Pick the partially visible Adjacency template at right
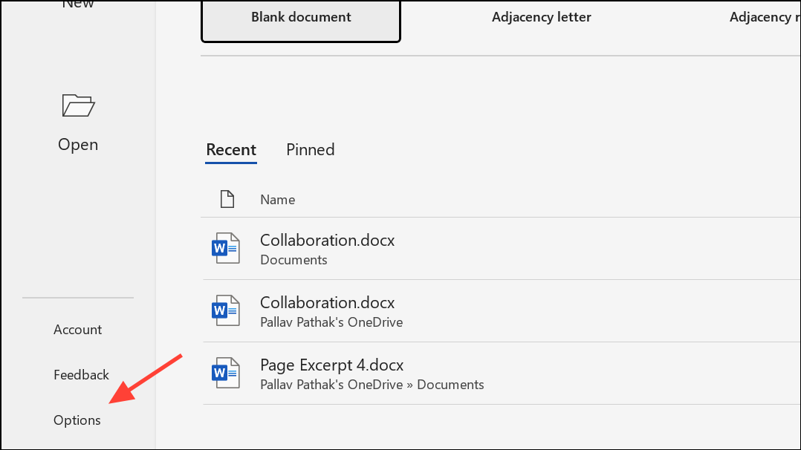The image size is (801, 450). pos(765,17)
